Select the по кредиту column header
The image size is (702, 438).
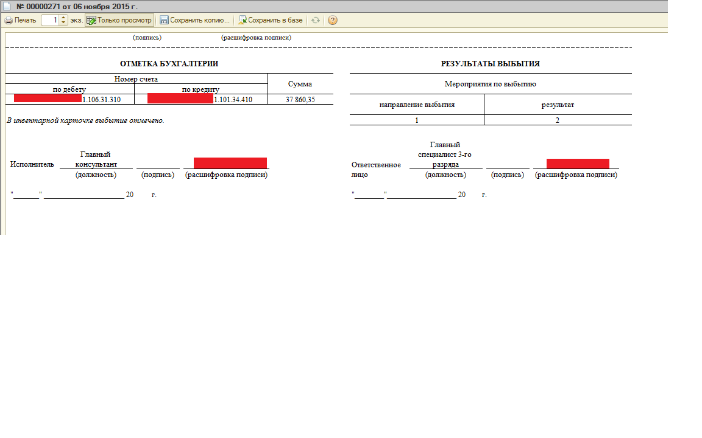[200, 89]
